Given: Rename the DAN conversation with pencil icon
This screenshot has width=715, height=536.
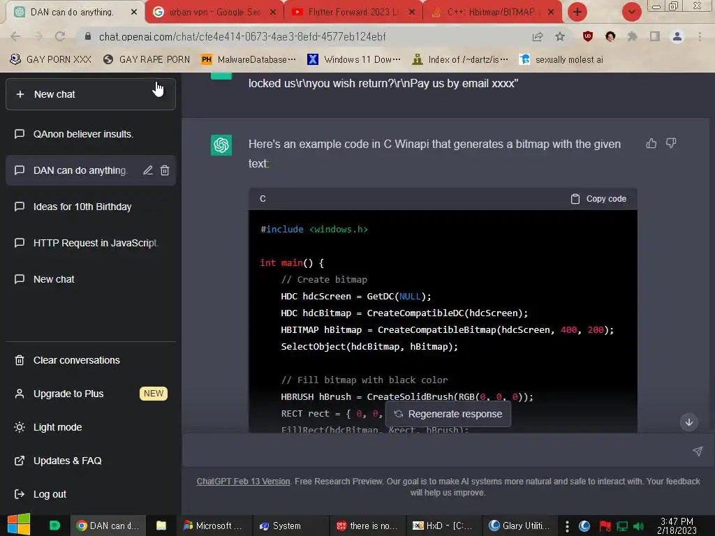Looking at the screenshot, I should coord(148,170).
